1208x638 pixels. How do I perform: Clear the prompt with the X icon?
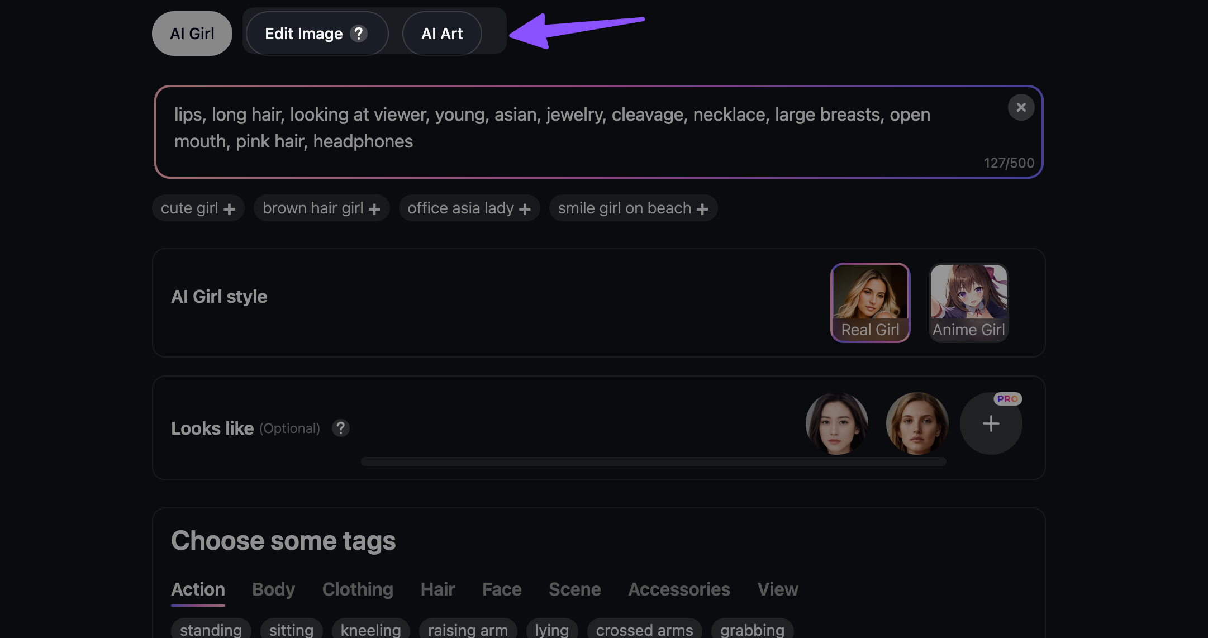tap(1021, 107)
